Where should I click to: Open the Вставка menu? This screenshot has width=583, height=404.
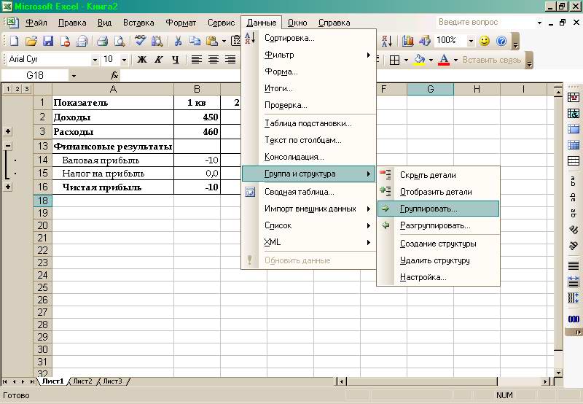point(138,23)
